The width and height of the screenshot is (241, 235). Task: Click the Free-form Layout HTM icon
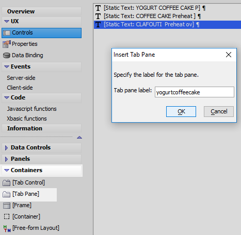pyautogui.click(x=7, y=228)
